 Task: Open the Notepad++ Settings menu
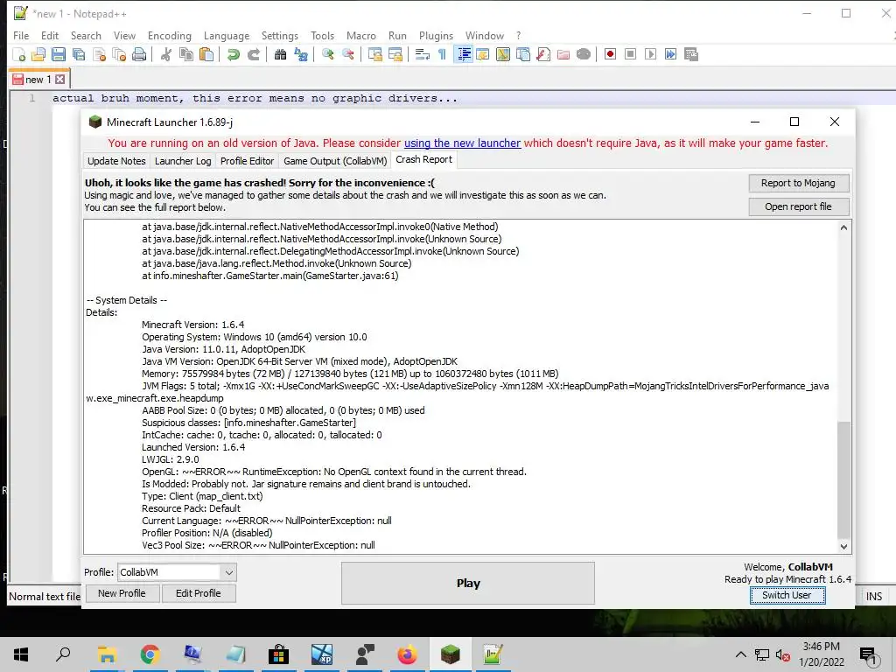click(x=280, y=35)
